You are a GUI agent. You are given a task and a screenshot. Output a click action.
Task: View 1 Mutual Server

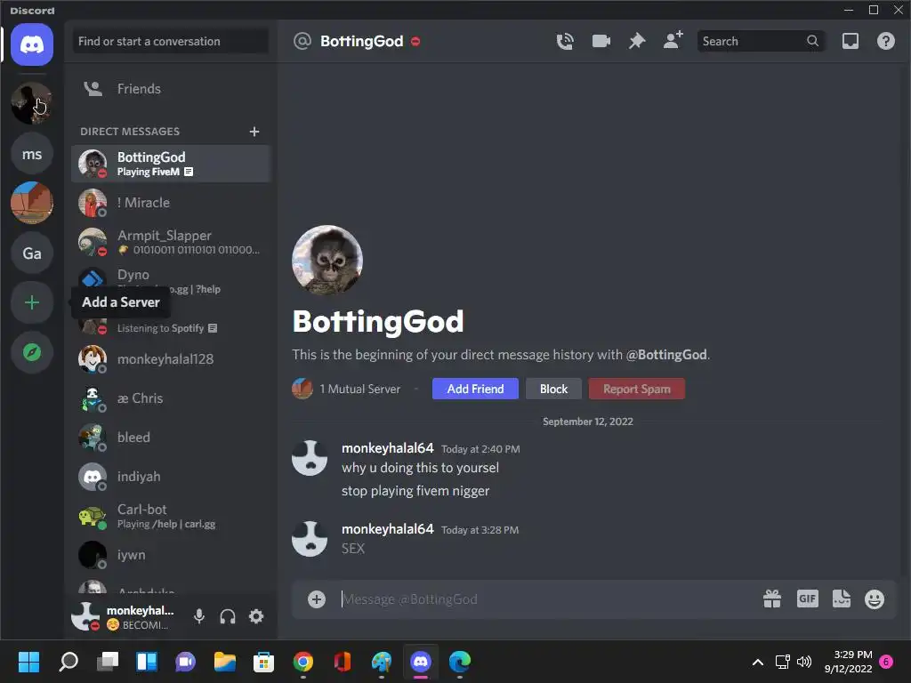[346, 389]
